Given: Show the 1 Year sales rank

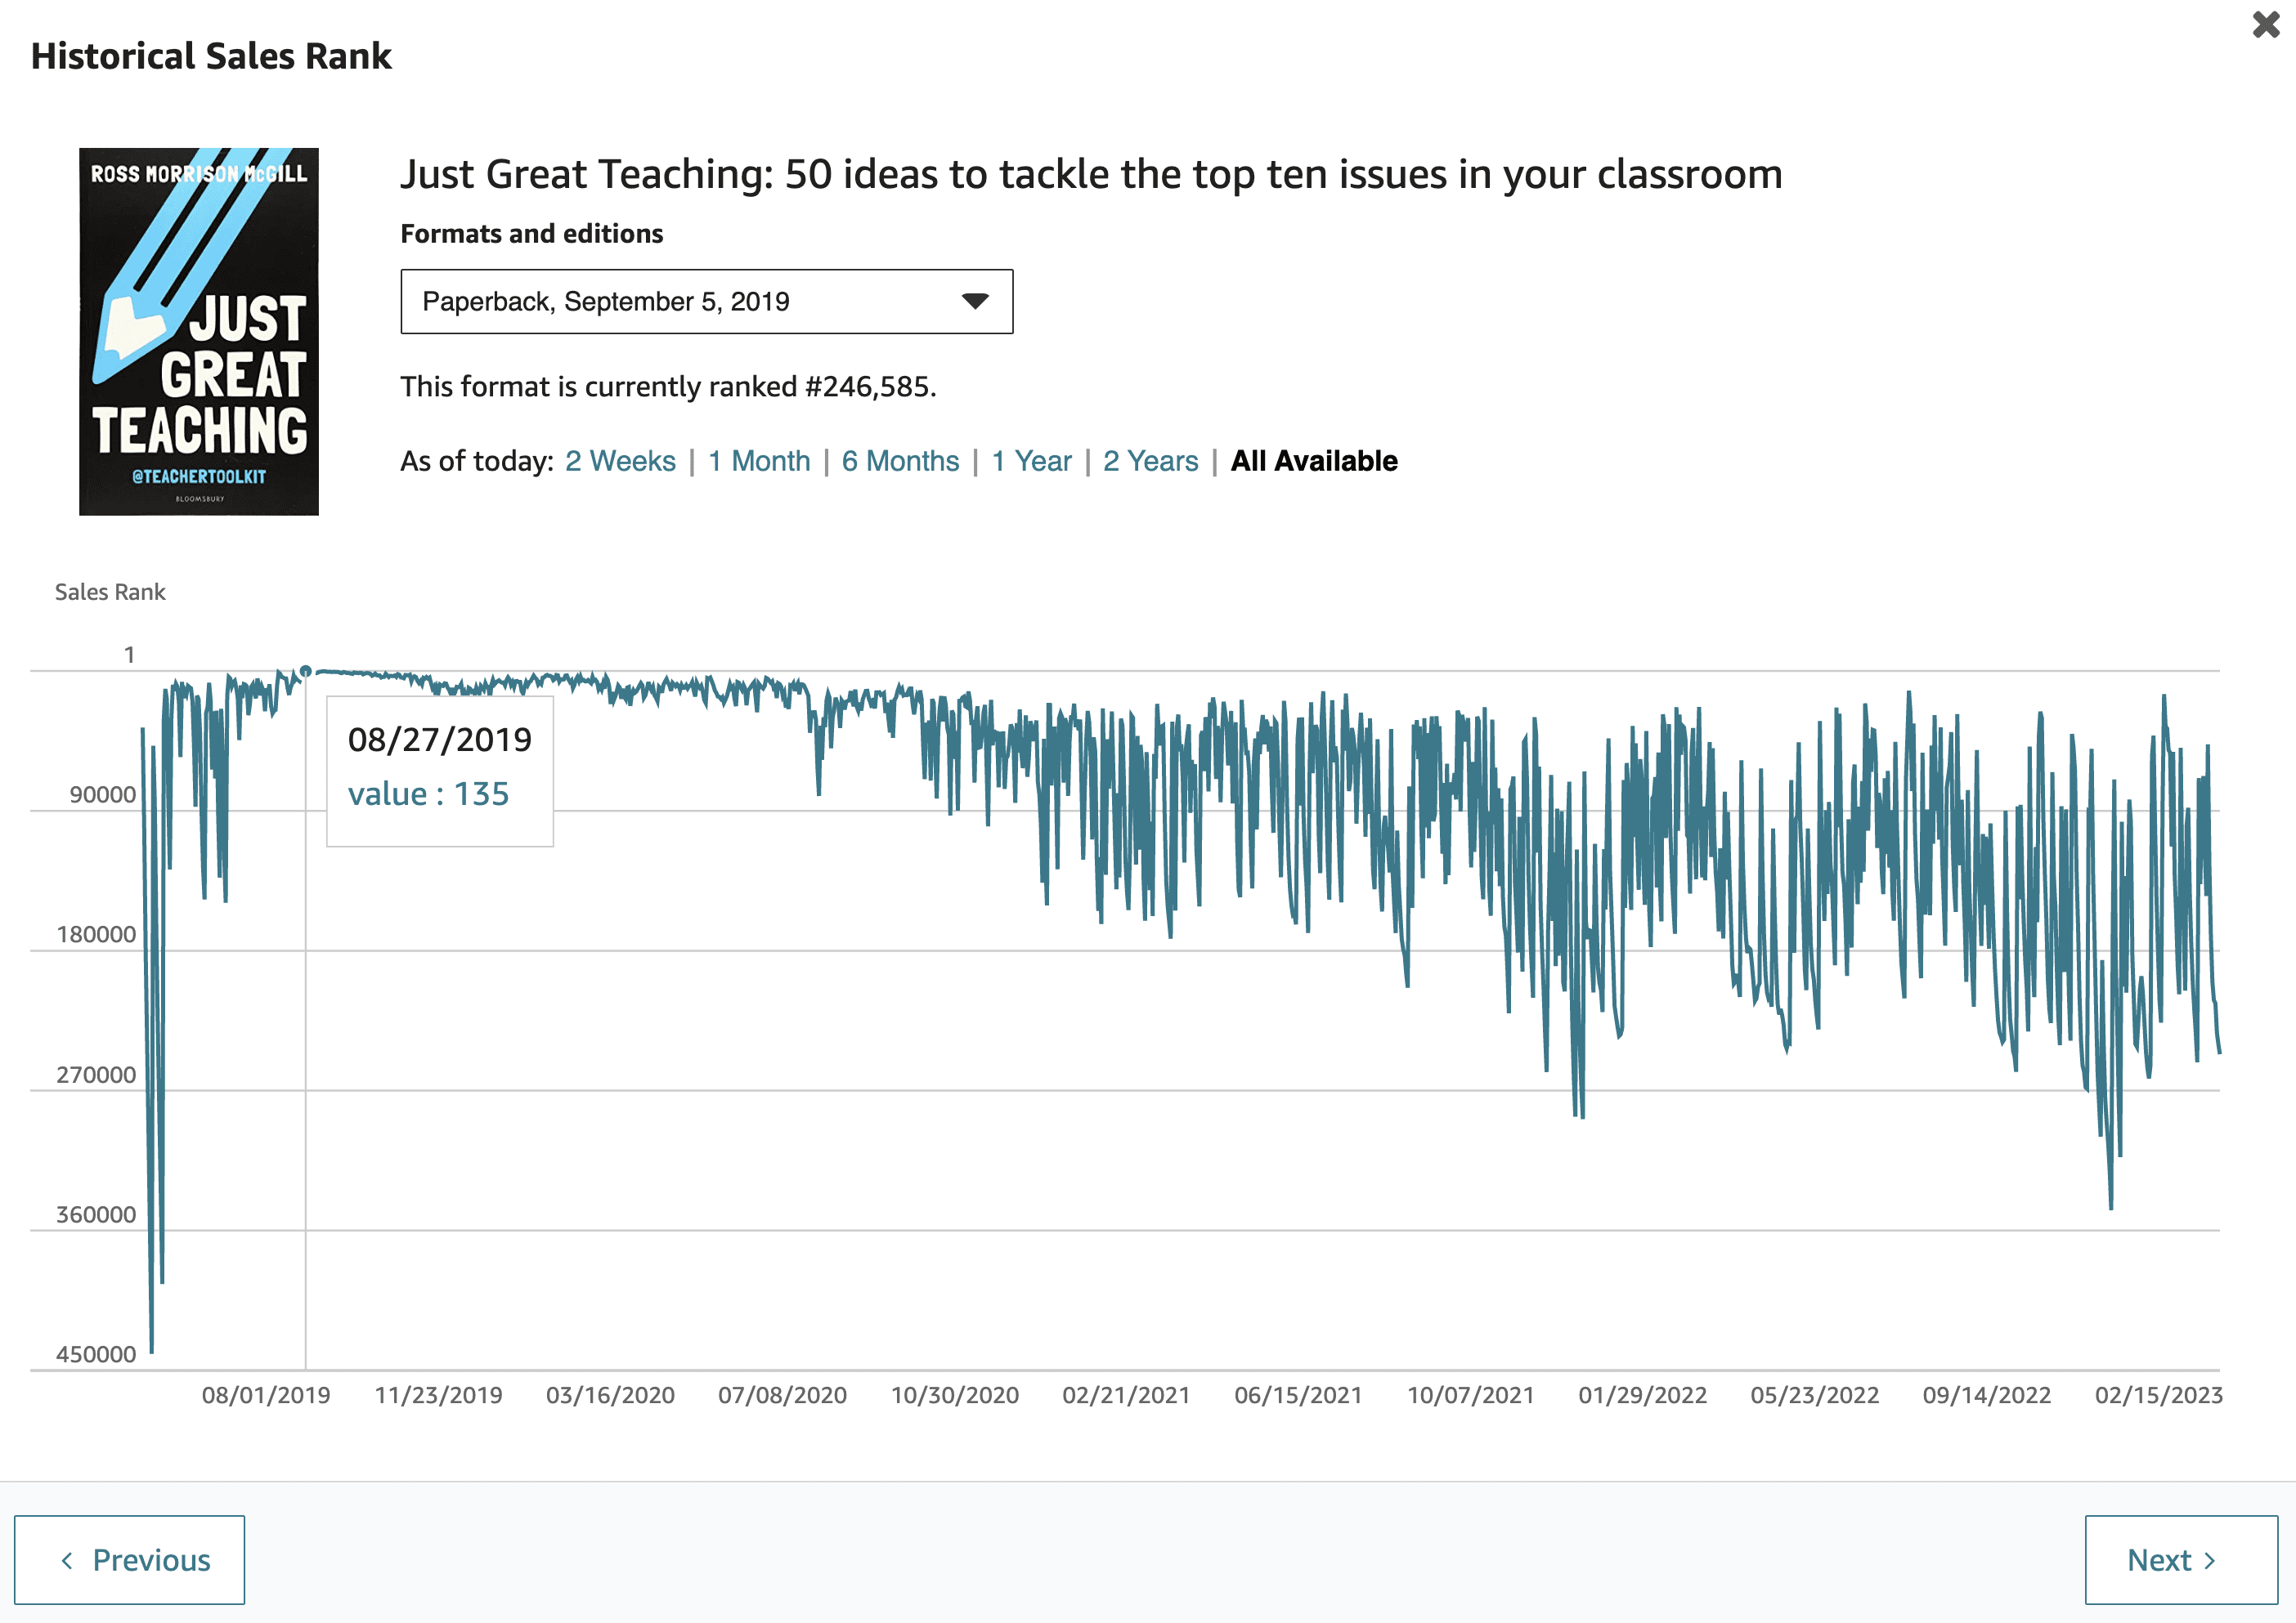Looking at the screenshot, I should click(1031, 461).
